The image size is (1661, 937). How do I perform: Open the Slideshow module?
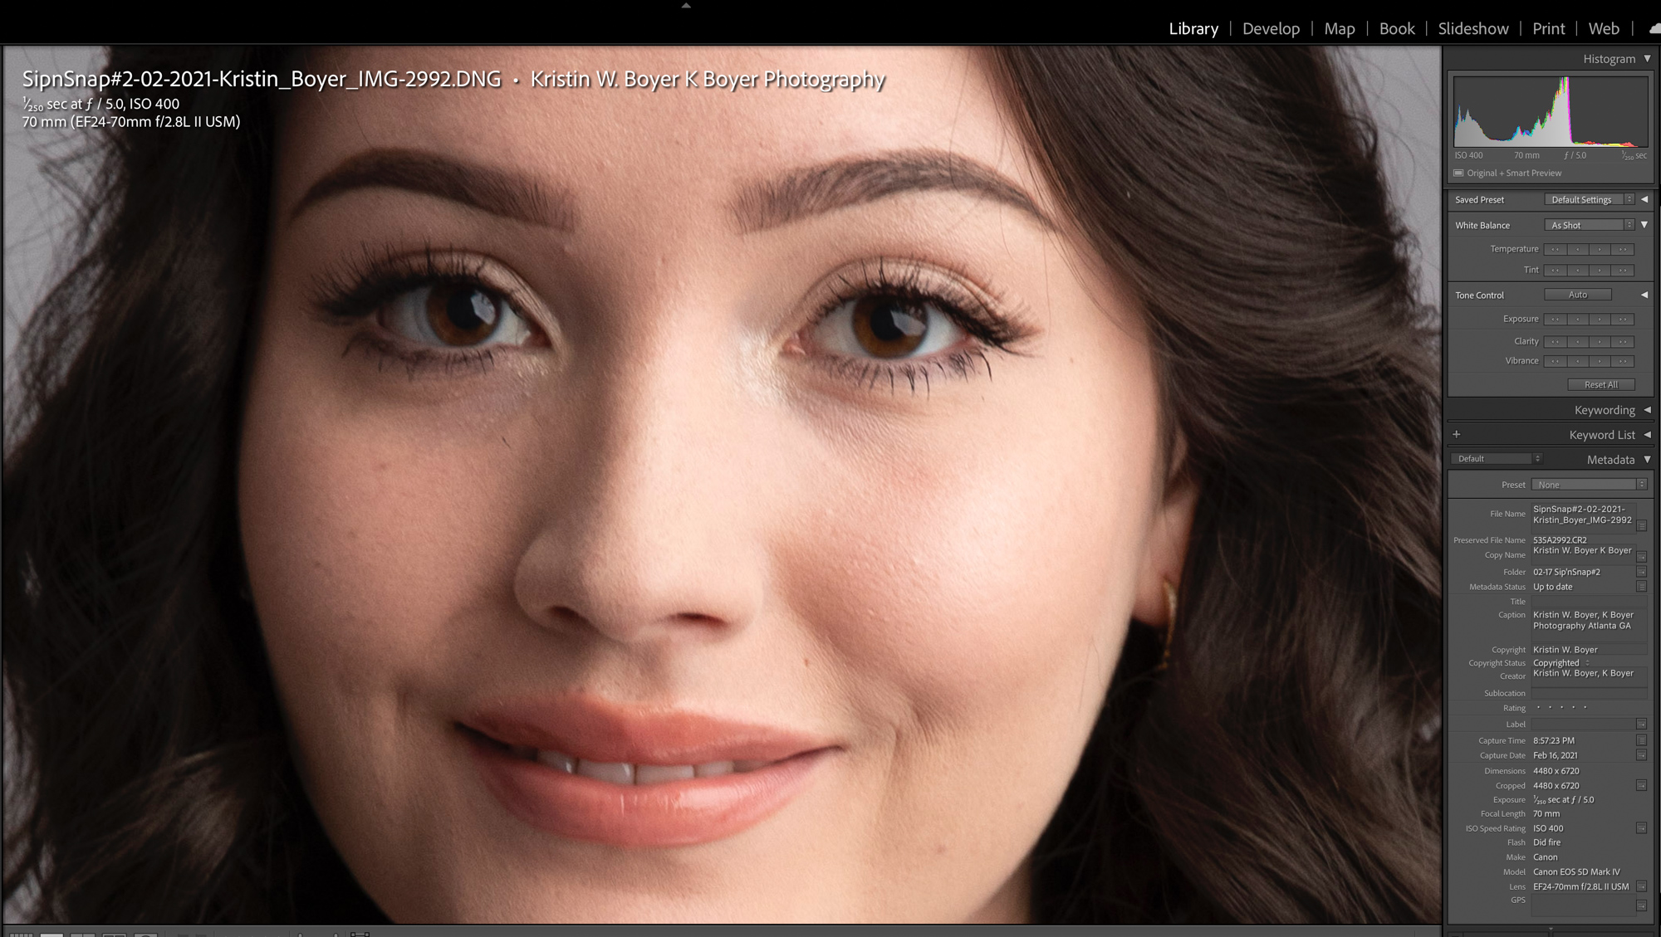(1472, 28)
